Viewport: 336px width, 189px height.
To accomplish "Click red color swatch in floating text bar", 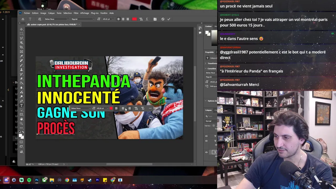I will click(x=111, y=108).
